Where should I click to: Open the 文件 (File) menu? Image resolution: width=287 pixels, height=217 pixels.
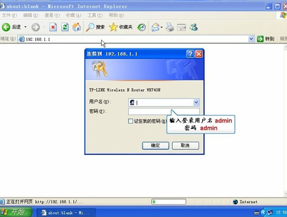[x=9, y=15]
